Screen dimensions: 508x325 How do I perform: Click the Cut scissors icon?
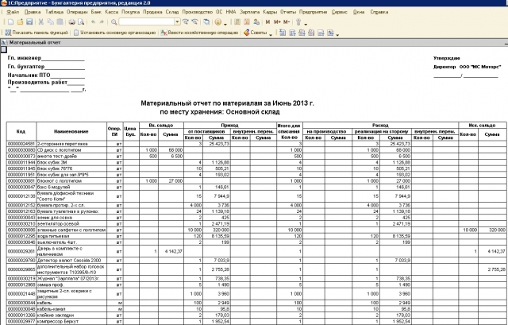tap(41, 22)
